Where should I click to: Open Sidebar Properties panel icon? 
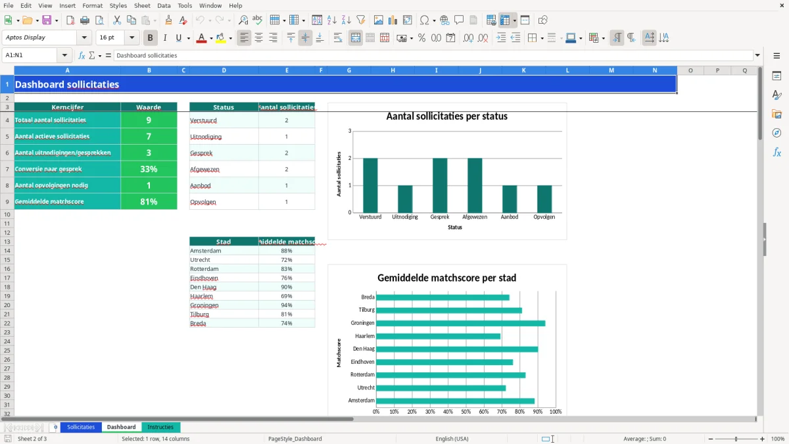click(777, 76)
